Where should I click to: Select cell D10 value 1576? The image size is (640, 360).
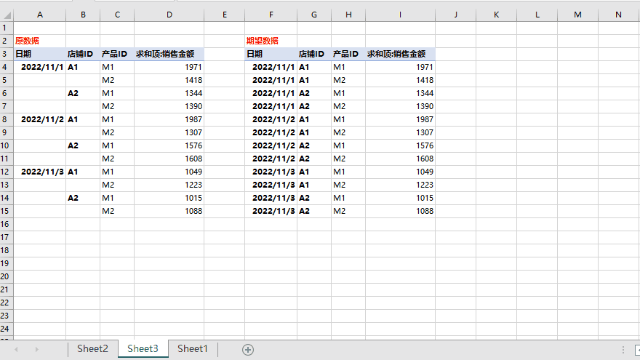[169, 145]
